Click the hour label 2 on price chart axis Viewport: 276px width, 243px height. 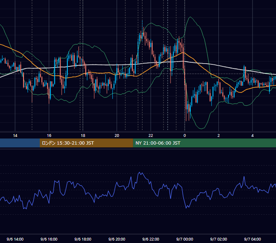218,136
